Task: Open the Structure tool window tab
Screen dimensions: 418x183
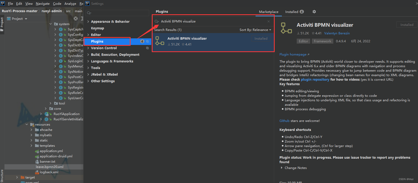Action: (x=2, y=176)
